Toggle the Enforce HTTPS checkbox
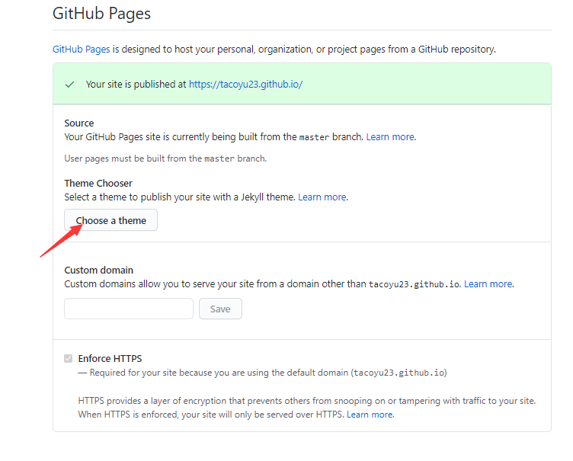 pyautogui.click(x=69, y=358)
